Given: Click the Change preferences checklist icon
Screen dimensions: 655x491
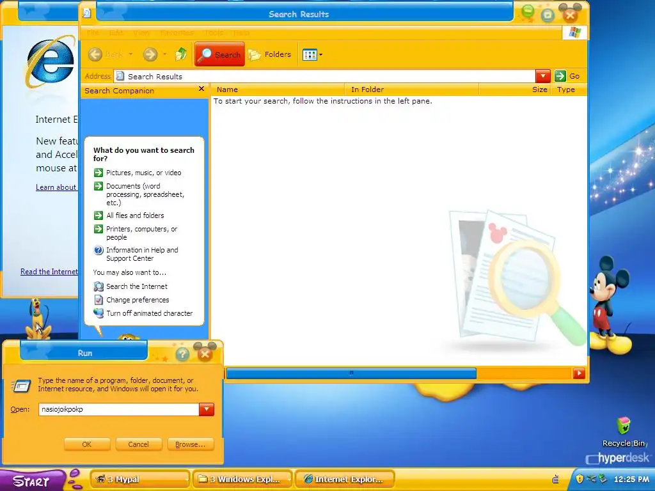Looking at the screenshot, I should (x=98, y=300).
